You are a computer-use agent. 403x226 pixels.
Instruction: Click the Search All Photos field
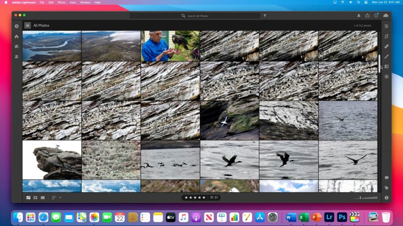pyautogui.click(x=195, y=16)
